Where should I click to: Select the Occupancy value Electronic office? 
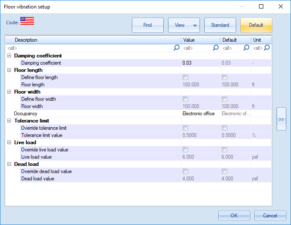click(x=200, y=114)
